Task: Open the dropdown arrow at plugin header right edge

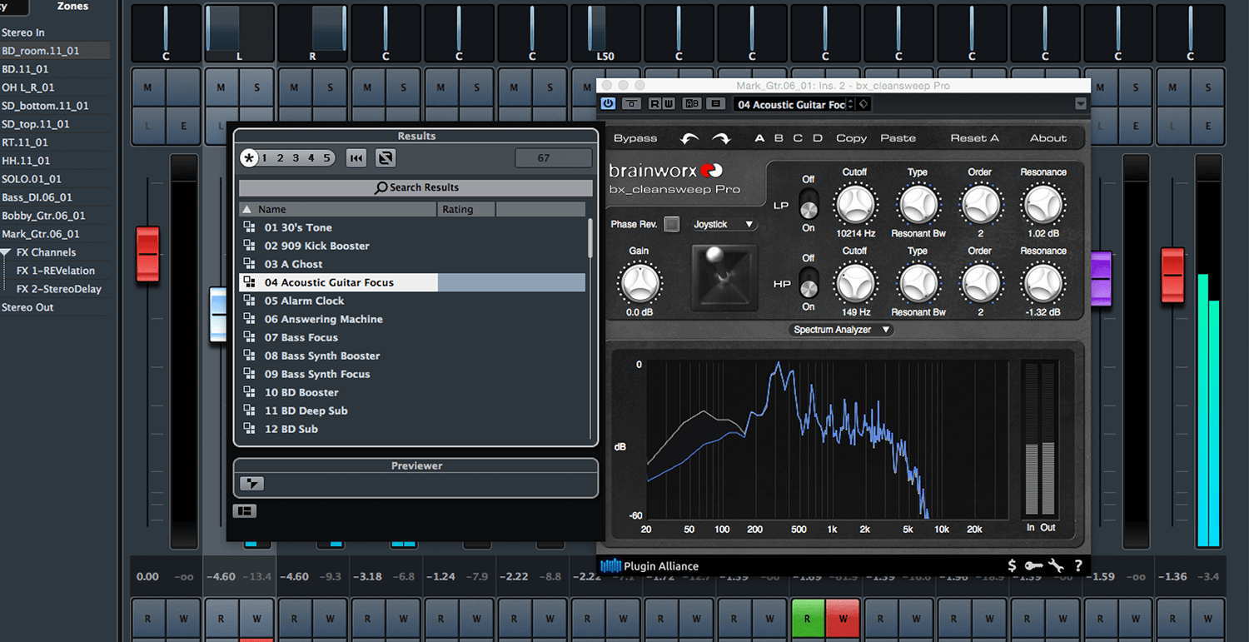Action: click(x=1081, y=104)
